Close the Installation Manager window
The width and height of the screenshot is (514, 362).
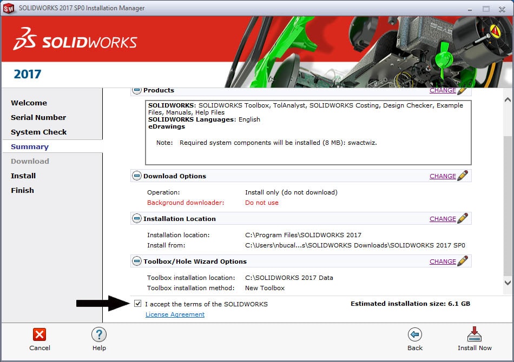click(x=502, y=9)
